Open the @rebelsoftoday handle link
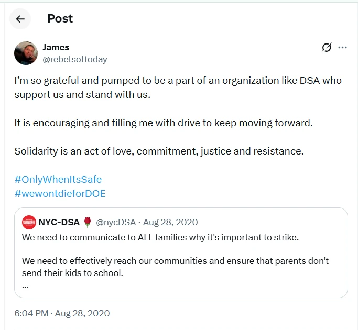 click(75, 59)
